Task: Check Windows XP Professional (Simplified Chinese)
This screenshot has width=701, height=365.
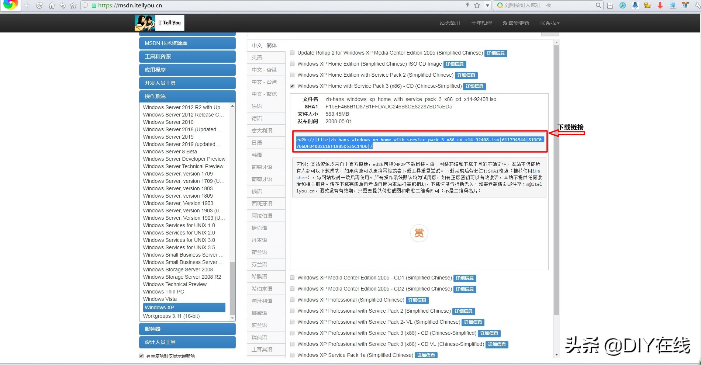Action: pyautogui.click(x=292, y=300)
